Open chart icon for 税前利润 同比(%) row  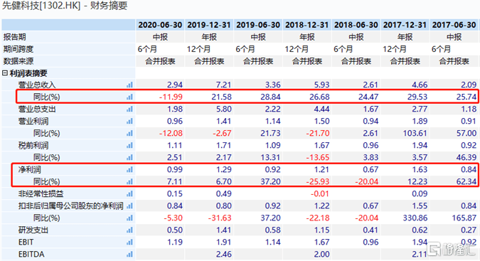[x=130, y=158]
